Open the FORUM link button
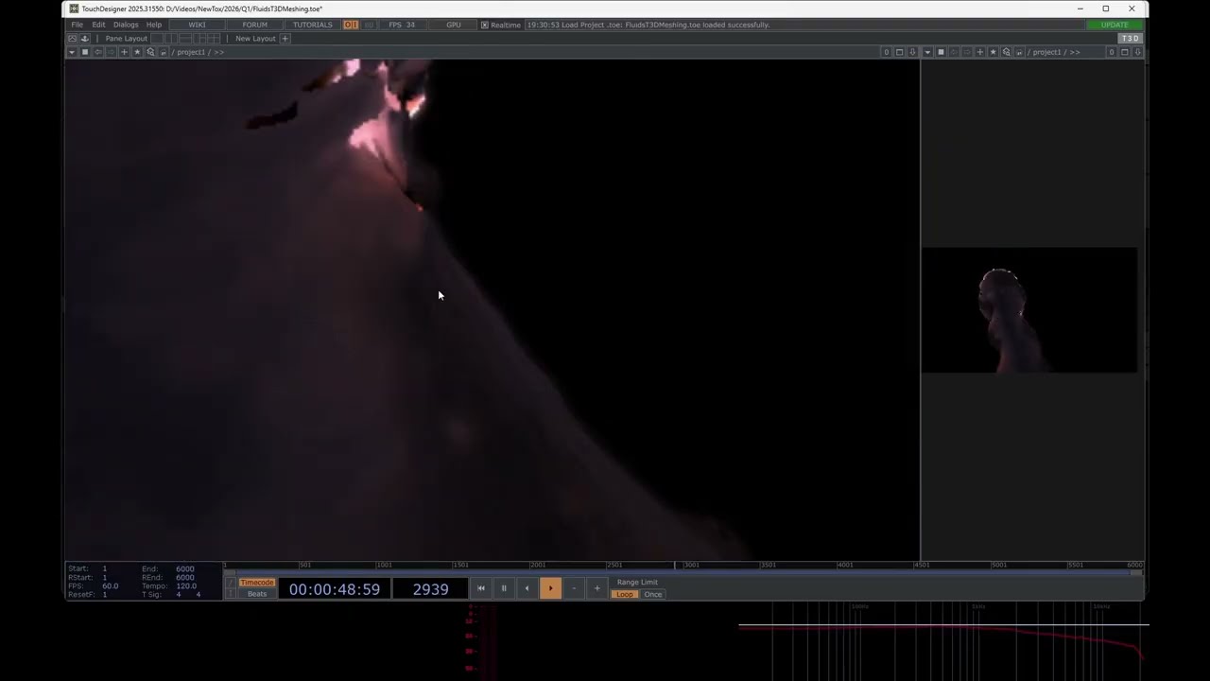The image size is (1210, 681). coord(254,25)
